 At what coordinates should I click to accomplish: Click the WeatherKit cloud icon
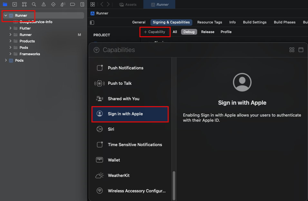click(100, 175)
